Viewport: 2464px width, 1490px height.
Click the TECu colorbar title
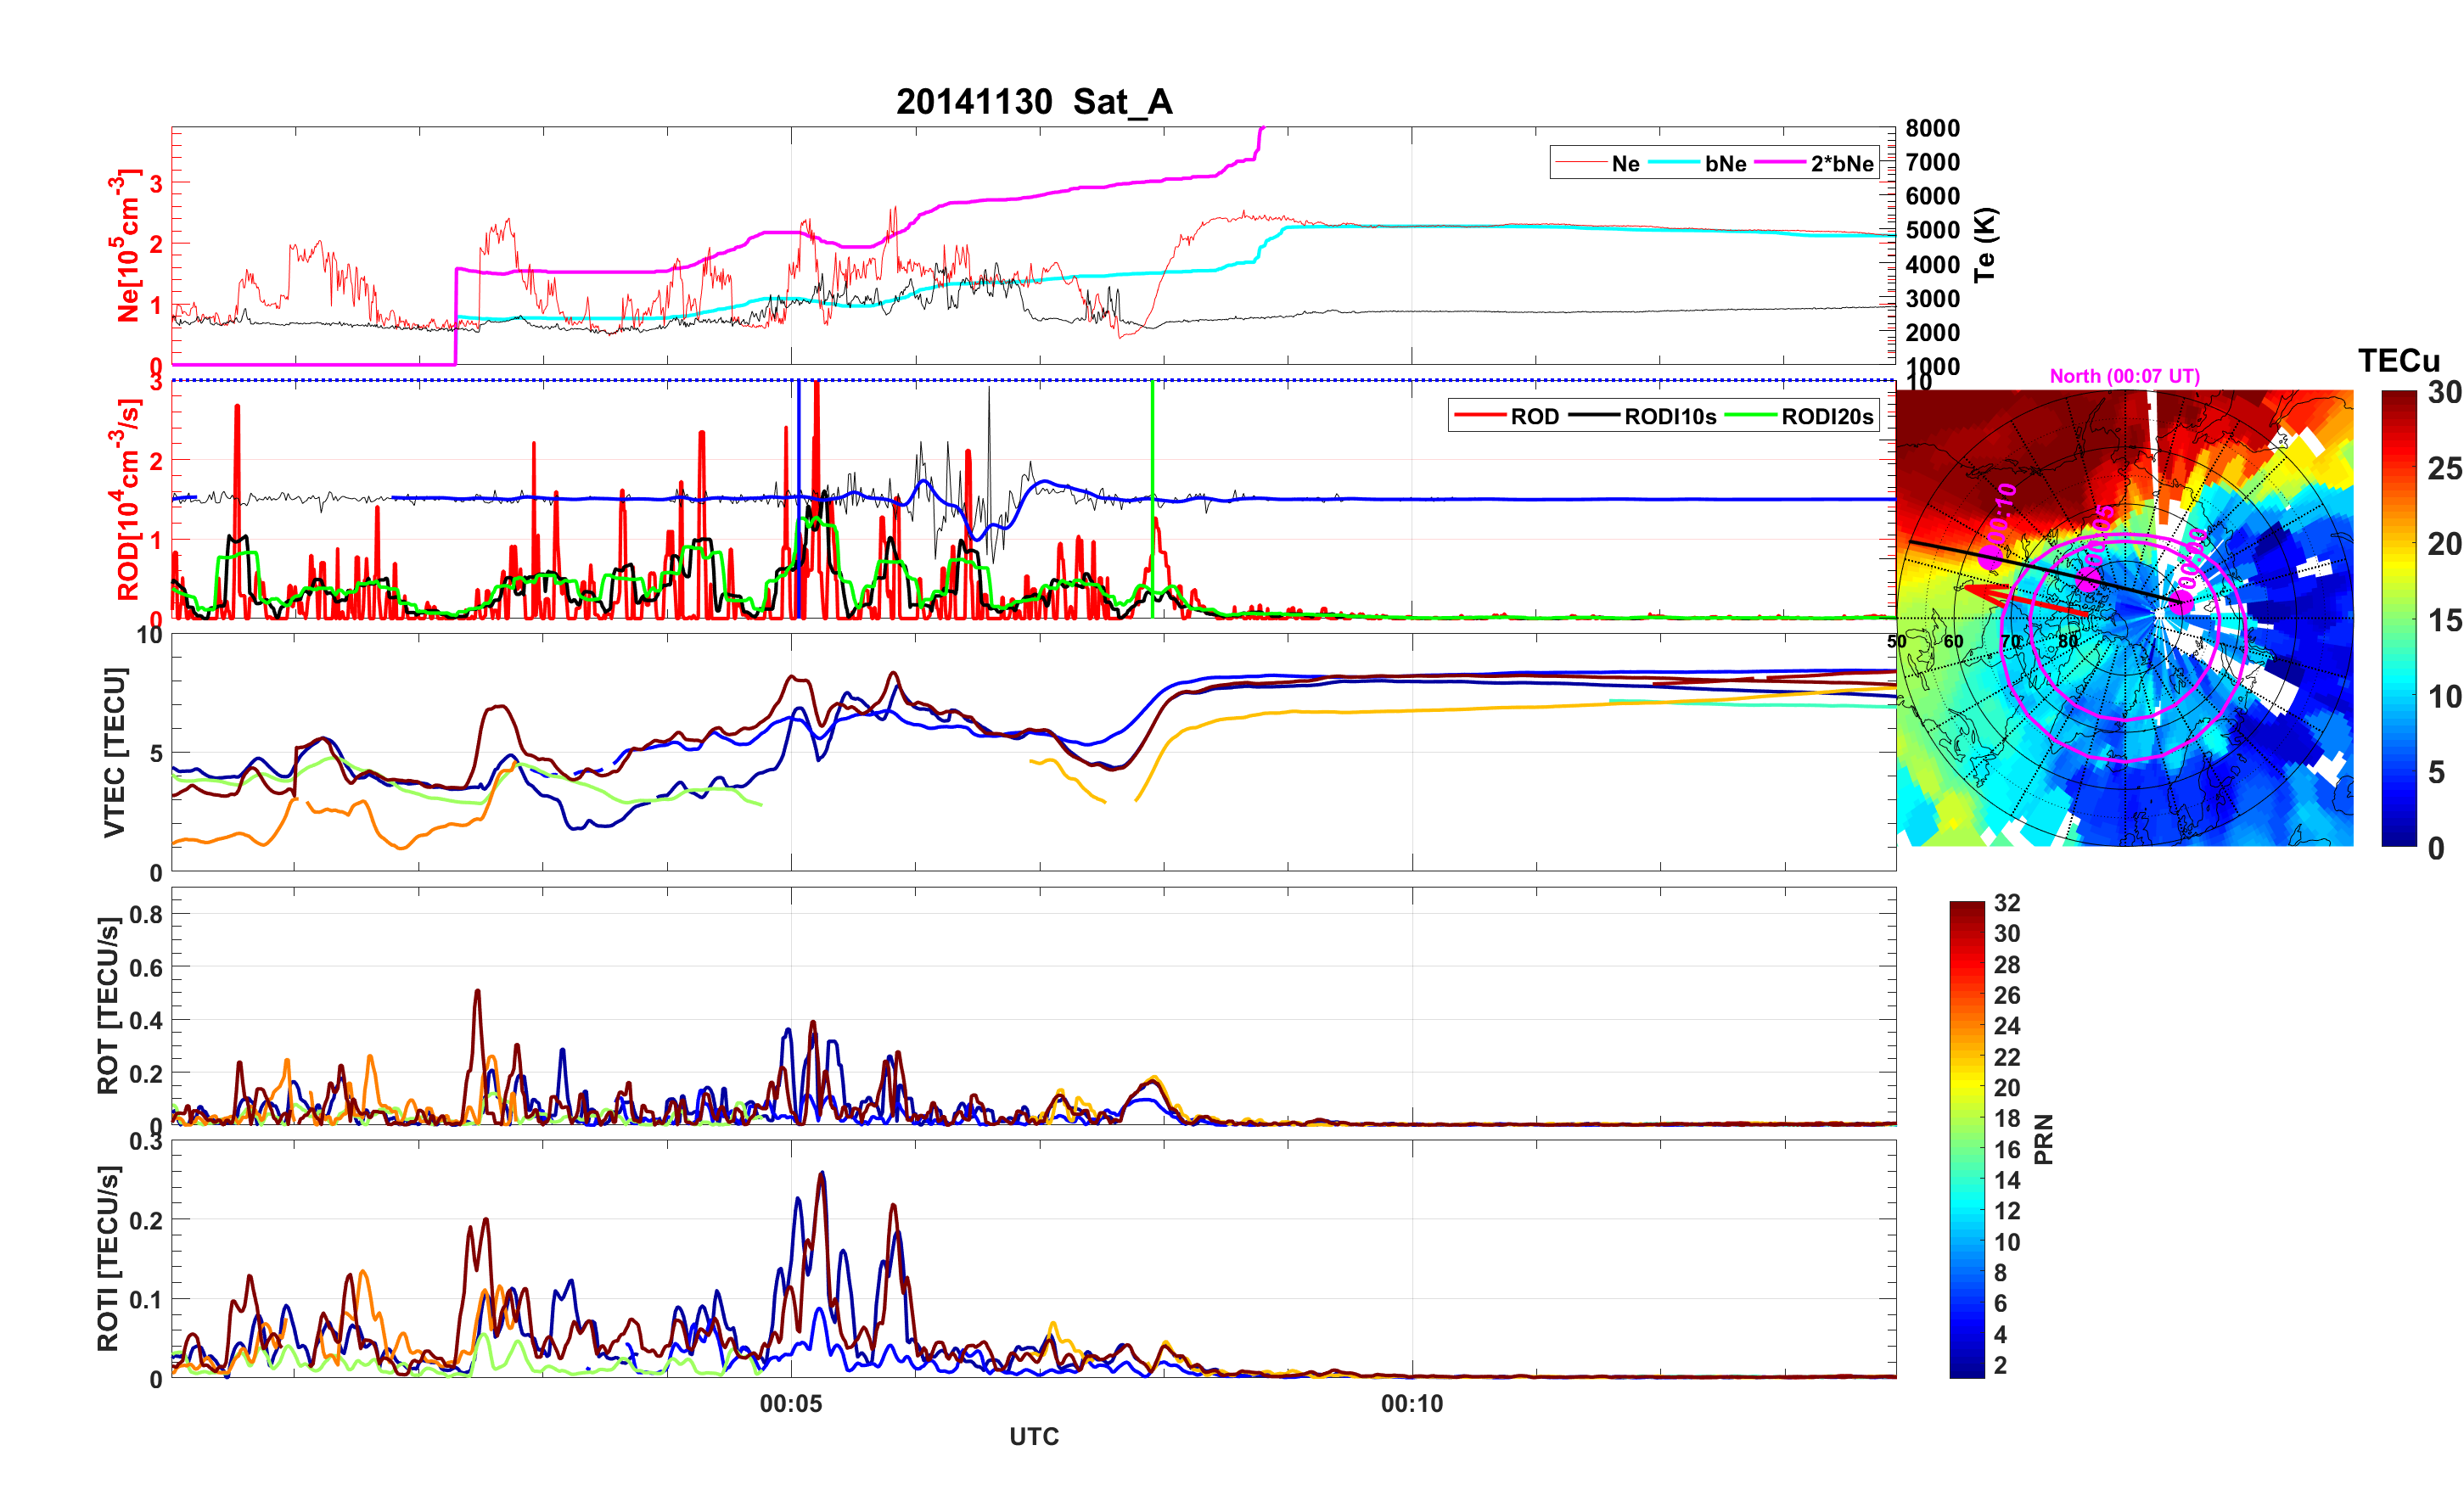pyautogui.click(x=2398, y=361)
